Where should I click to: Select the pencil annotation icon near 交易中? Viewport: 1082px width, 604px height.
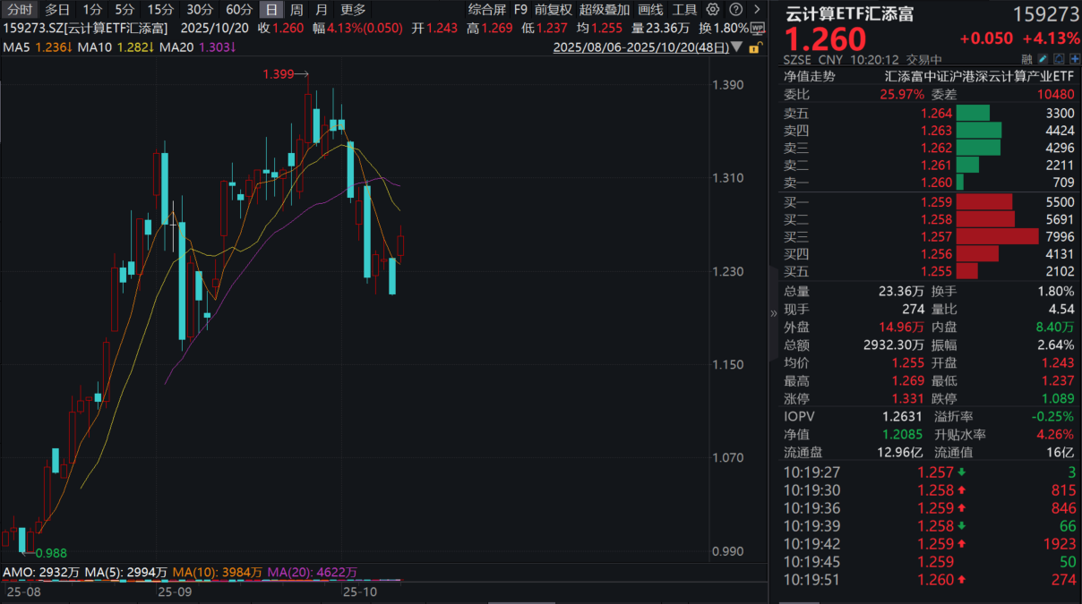(1043, 58)
